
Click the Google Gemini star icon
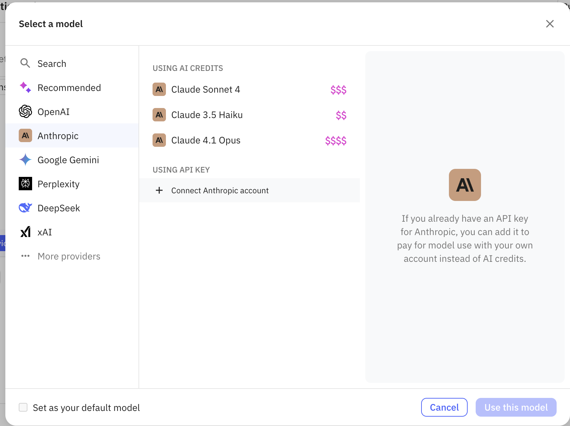[x=25, y=159]
